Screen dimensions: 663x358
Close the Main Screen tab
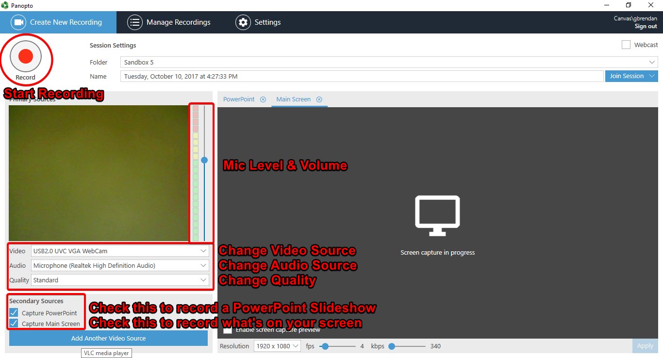[319, 99]
